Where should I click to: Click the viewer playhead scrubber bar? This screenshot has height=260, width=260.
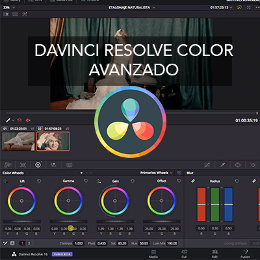click(x=131, y=112)
